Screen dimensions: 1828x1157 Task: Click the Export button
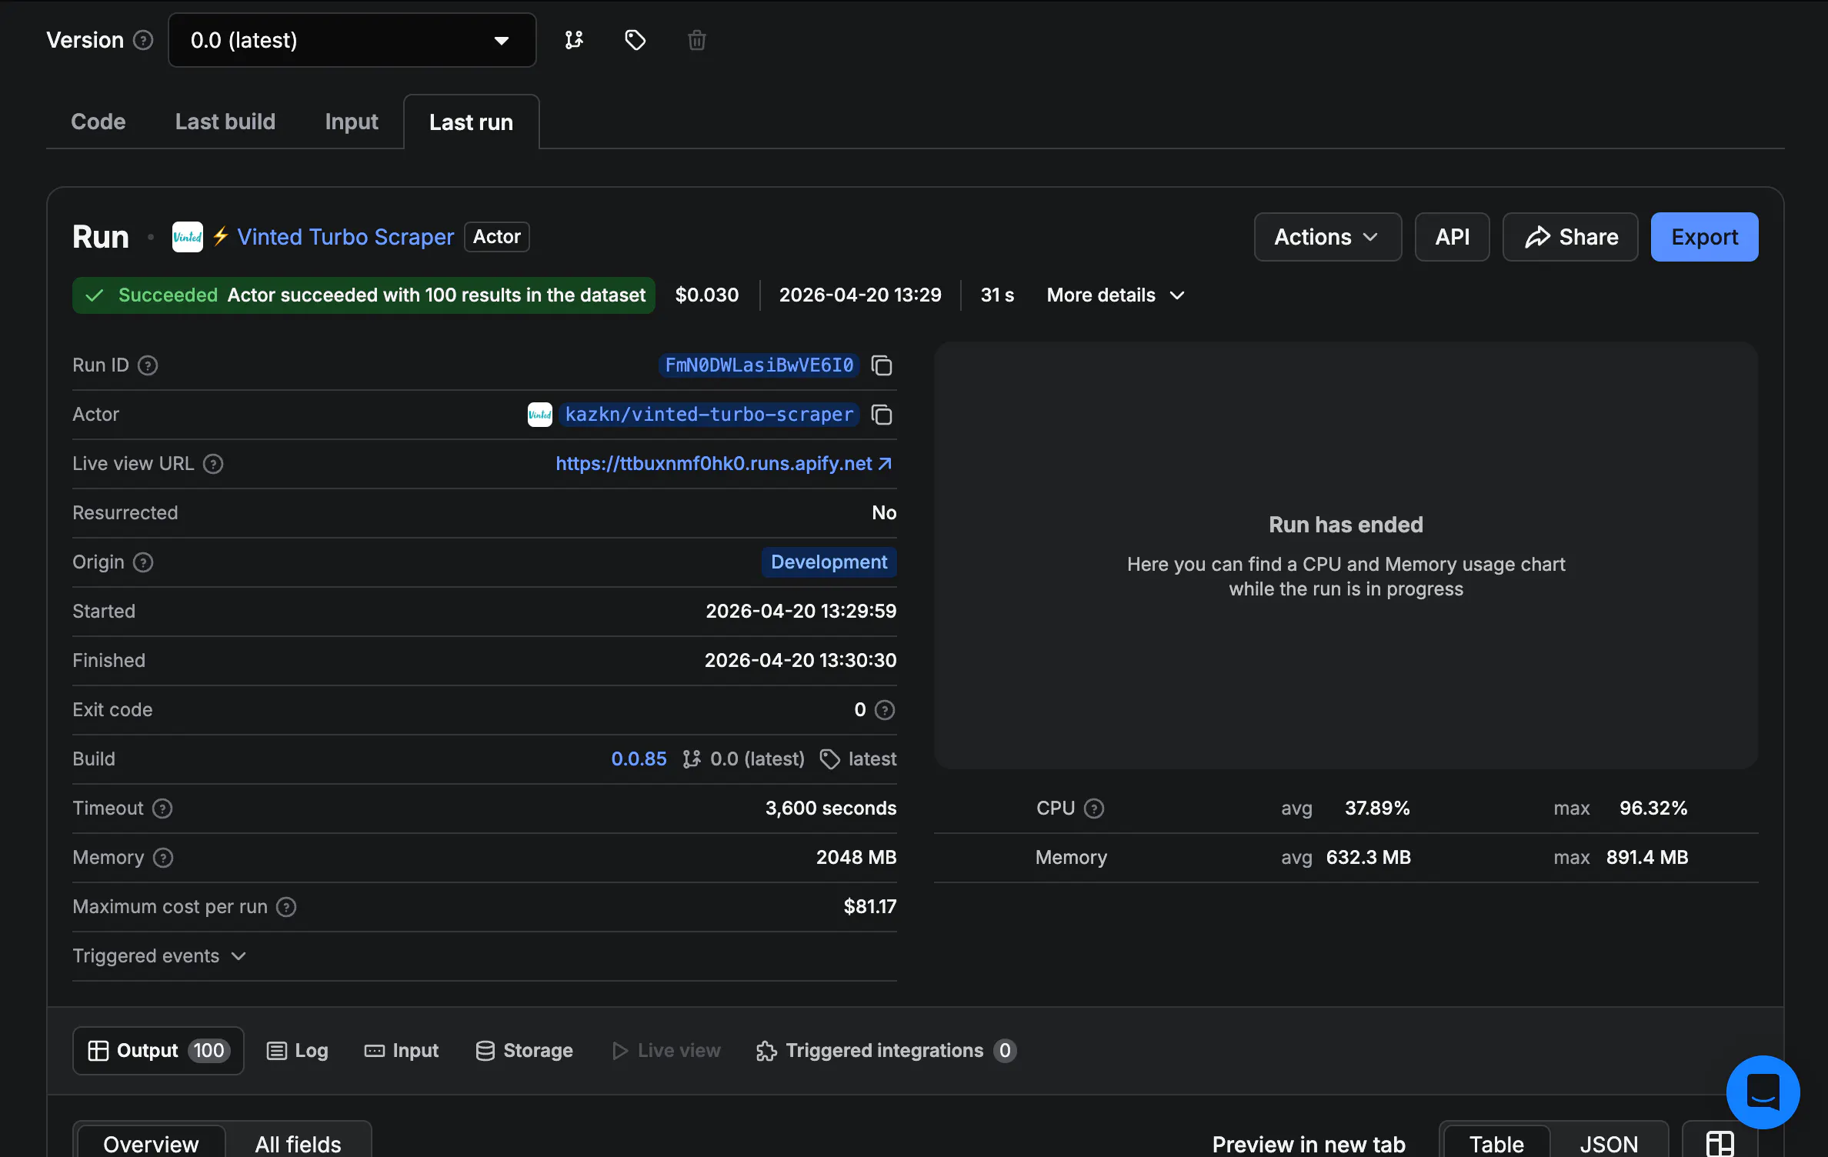1705,237
